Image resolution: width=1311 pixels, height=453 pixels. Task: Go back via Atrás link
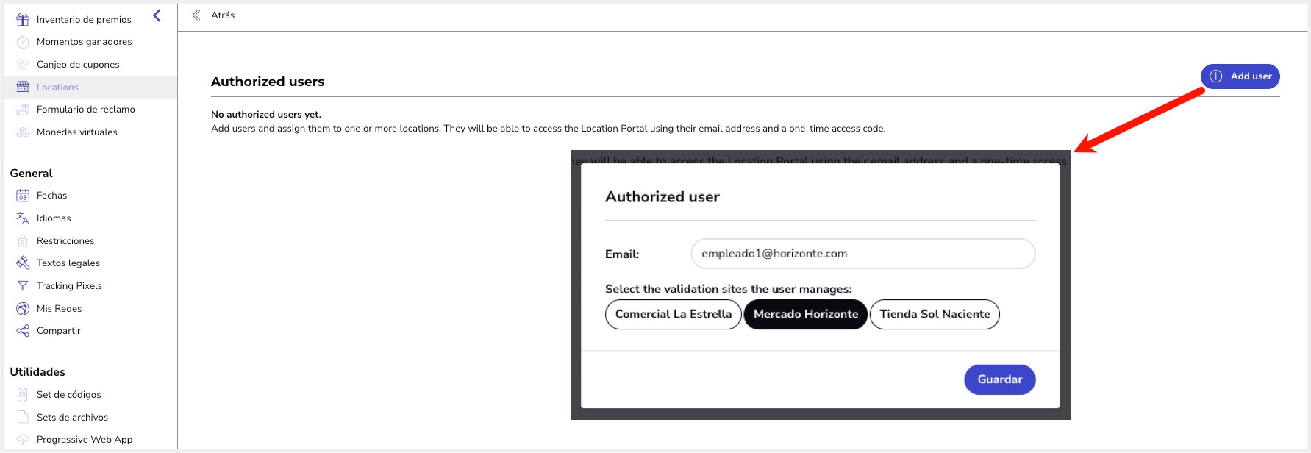pyautogui.click(x=223, y=15)
